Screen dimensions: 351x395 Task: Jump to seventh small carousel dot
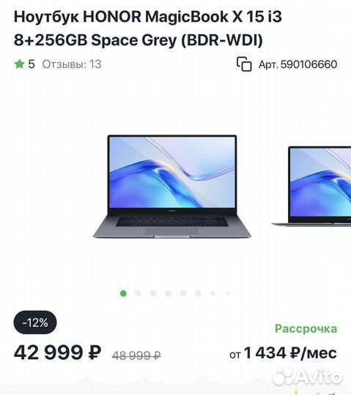(x=213, y=293)
